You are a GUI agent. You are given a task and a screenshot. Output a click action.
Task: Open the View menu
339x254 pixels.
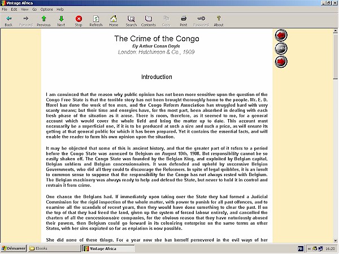(25, 9)
